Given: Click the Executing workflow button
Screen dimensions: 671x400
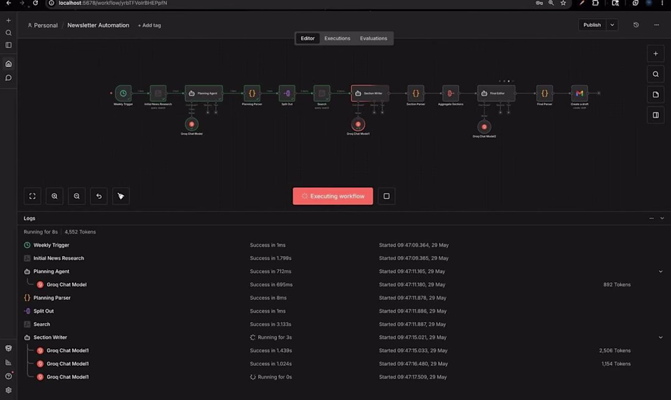Looking at the screenshot, I should point(333,196).
